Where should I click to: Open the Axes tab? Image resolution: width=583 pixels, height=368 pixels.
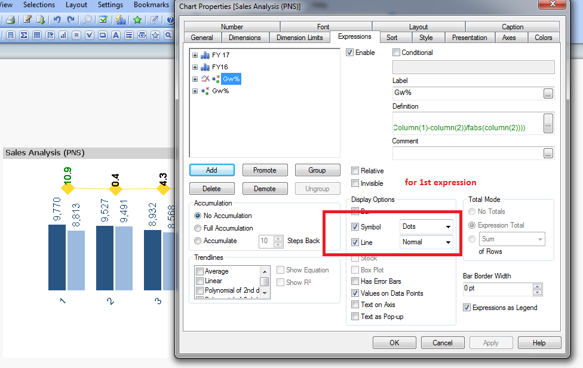509,38
